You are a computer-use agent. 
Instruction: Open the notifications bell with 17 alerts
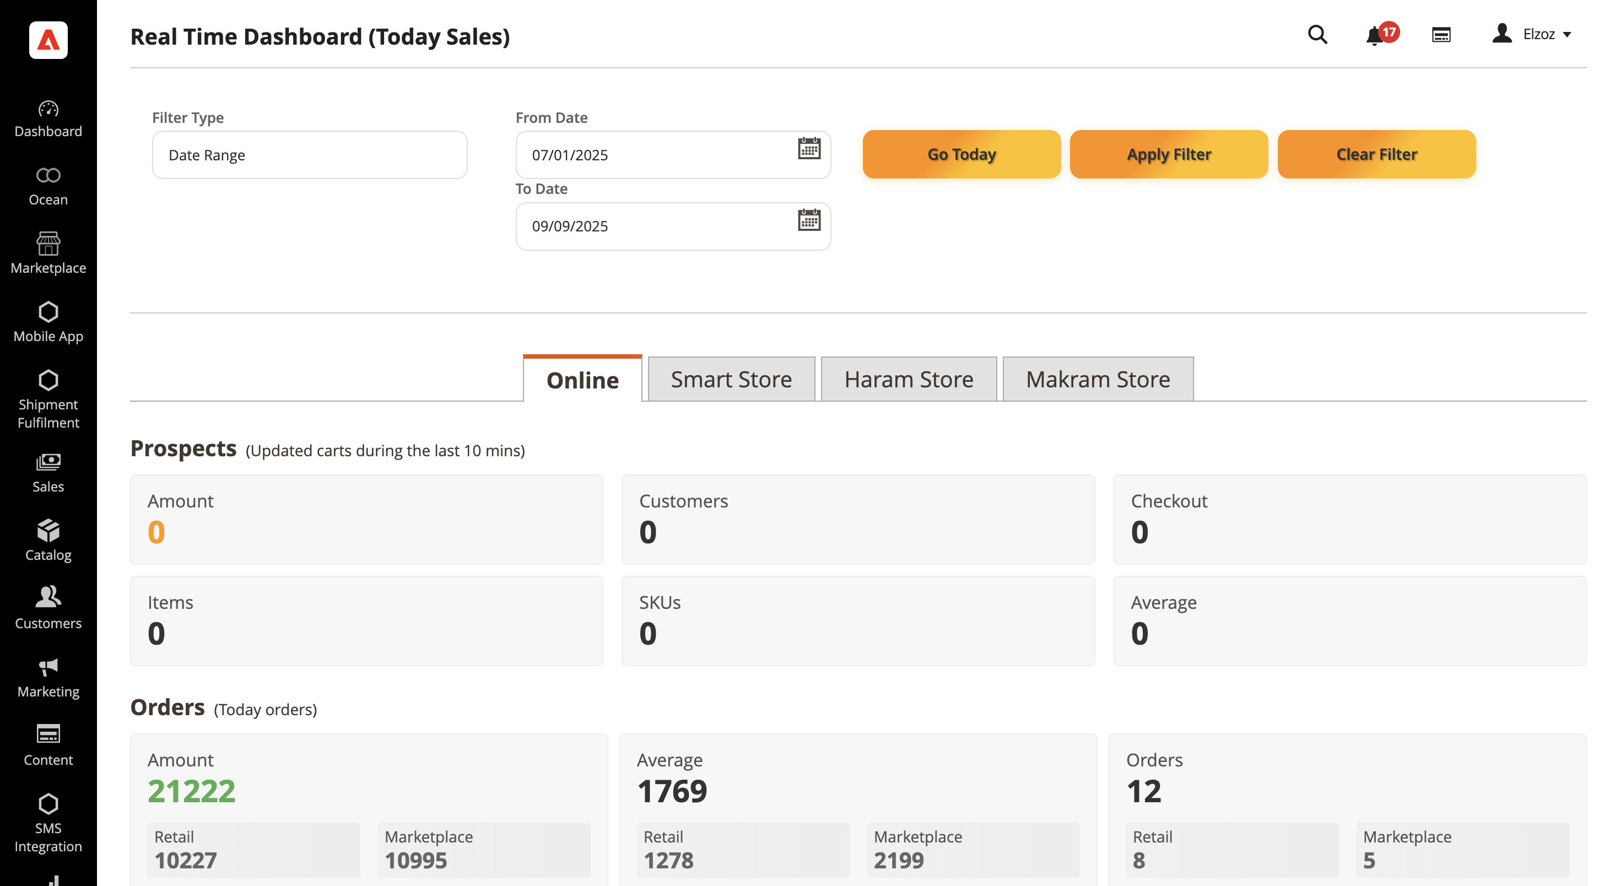pyautogui.click(x=1375, y=36)
